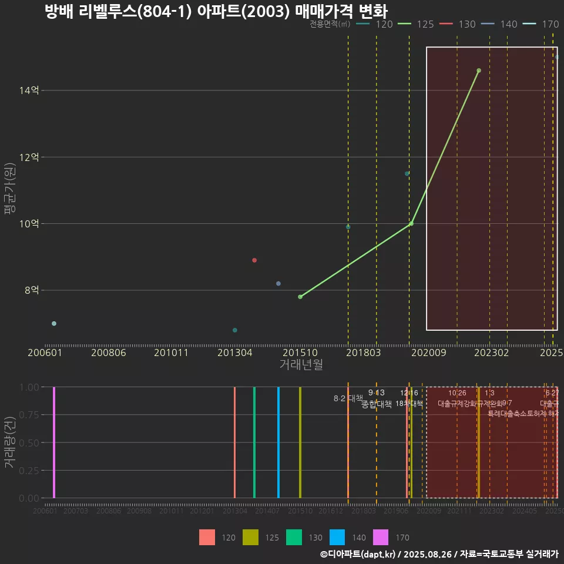Click the salmon 120 swatch in bottom legend

pos(207,537)
